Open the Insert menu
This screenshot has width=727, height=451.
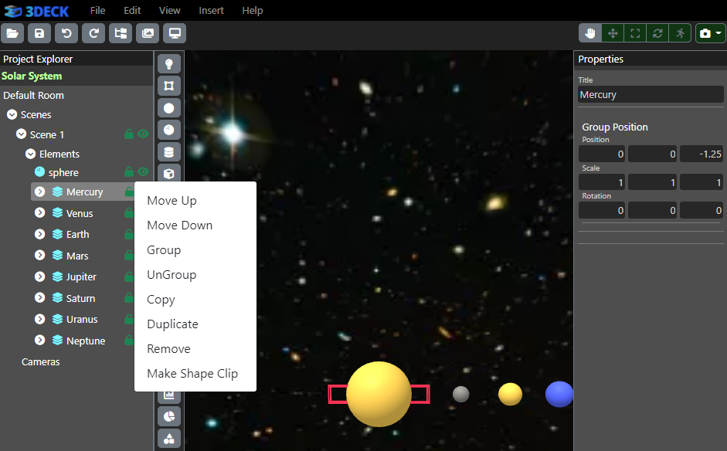(x=211, y=10)
